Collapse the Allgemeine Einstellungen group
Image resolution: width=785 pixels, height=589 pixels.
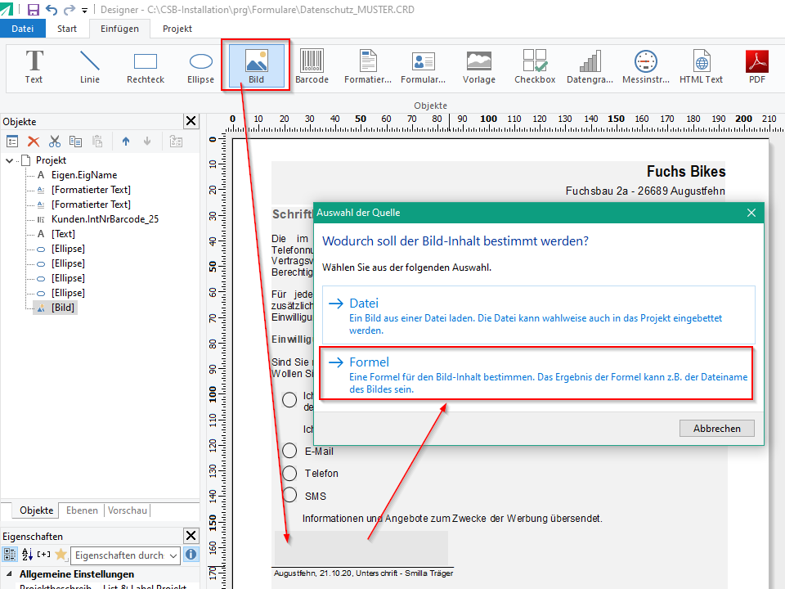tap(9, 574)
